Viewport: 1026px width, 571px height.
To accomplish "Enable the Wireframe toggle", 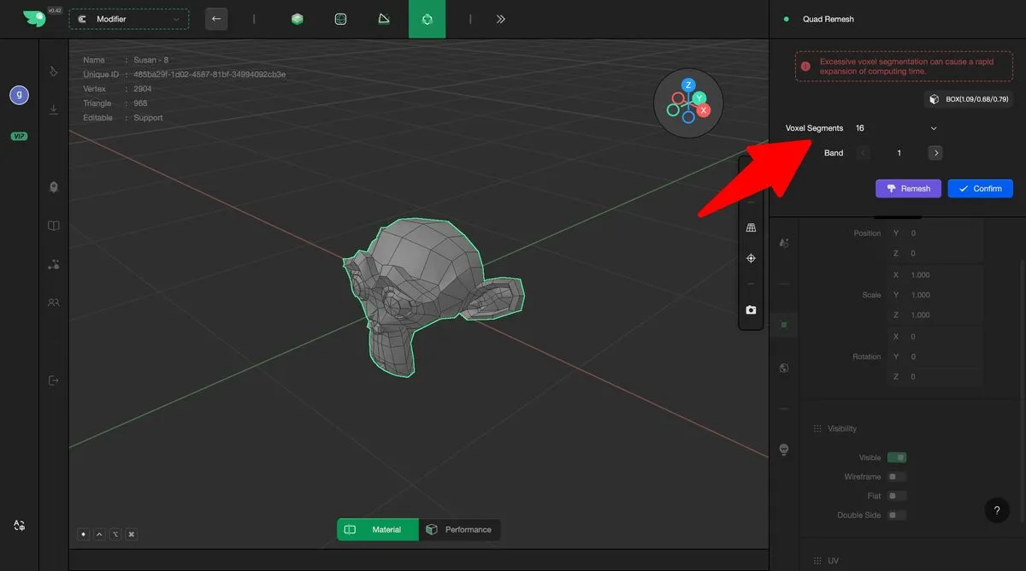I will 896,477.
